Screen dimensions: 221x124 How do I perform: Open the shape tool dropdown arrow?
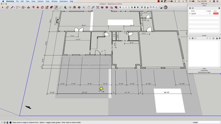click(26, 8)
